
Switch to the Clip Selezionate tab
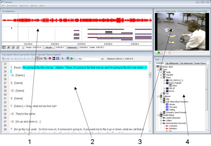(186, 63)
